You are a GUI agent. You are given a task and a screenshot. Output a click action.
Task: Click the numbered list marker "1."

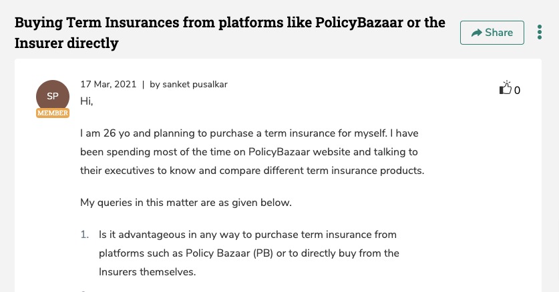point(84,235)
